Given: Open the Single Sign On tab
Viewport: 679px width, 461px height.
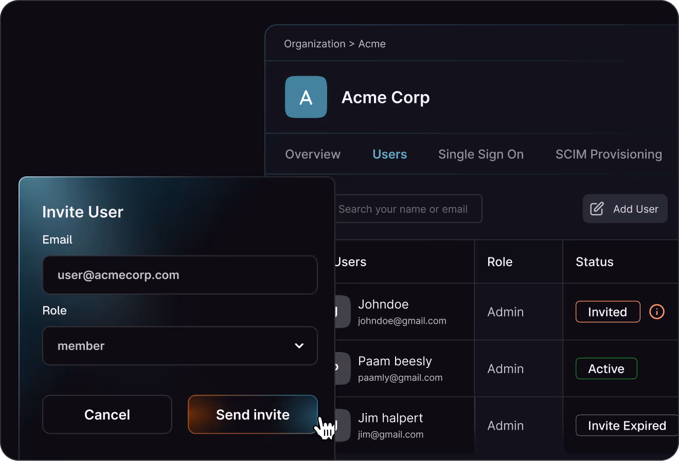Looking at the screenshot, I should (x=481, y=154).
